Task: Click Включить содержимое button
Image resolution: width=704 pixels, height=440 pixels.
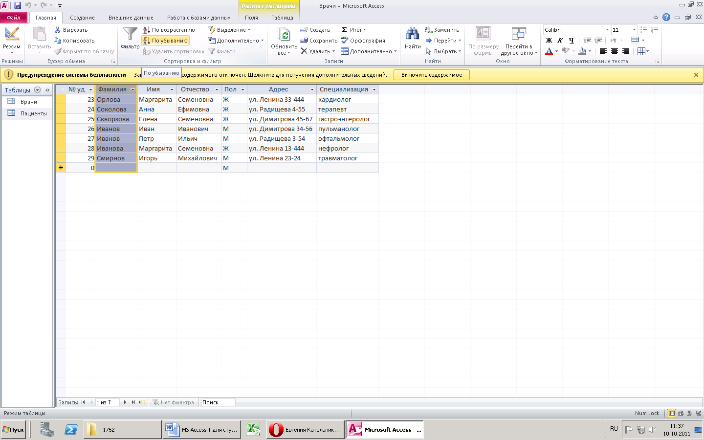Action: coord(432,75)
